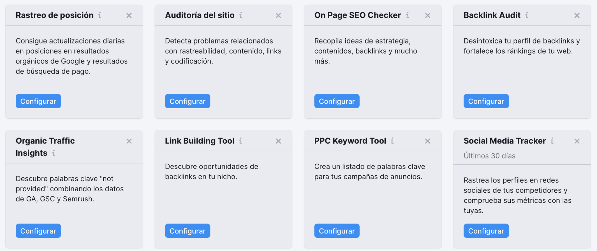
Task: Close the Auditoría del sitio widget
Action: (278, 15)
